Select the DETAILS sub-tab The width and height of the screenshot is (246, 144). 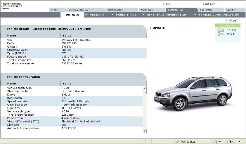coord(72,15)
